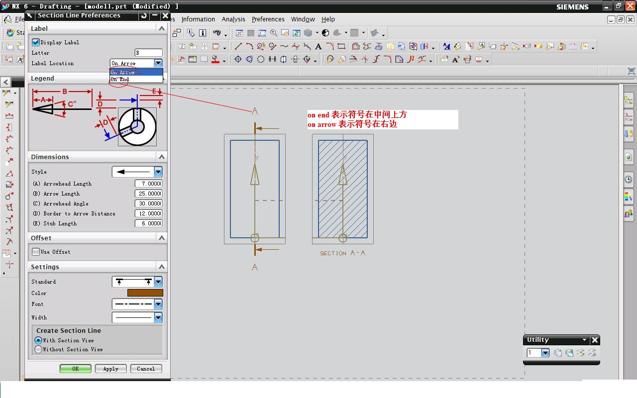The height and width of the screenshot is (398, 637).
Task: Select the Spline curve tool
Action: [x=284, y=46]
